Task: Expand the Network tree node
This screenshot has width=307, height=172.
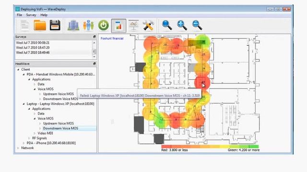Action: 18,148
